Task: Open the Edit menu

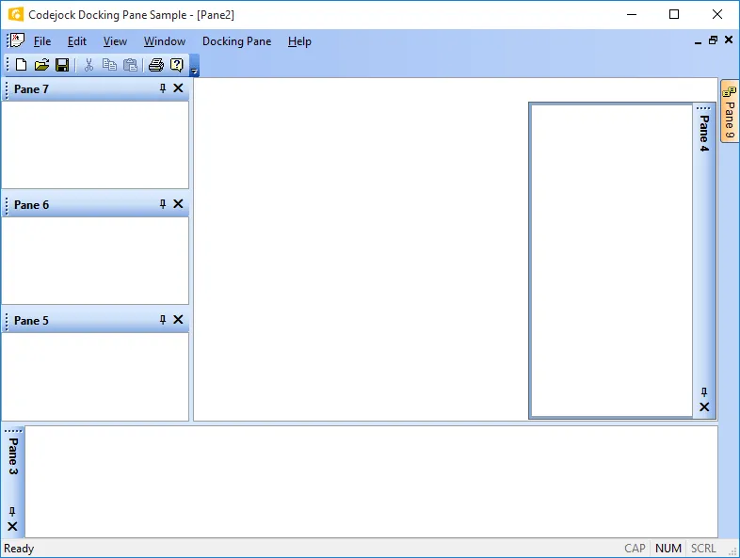Action: (x=77, y=41)
